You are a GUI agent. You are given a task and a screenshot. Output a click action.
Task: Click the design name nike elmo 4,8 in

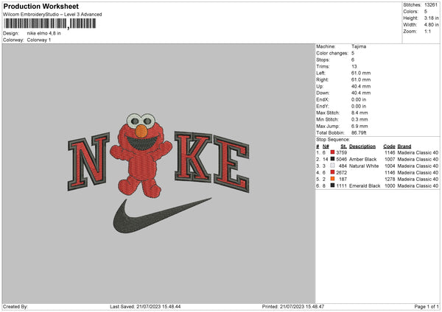[44, 33]
